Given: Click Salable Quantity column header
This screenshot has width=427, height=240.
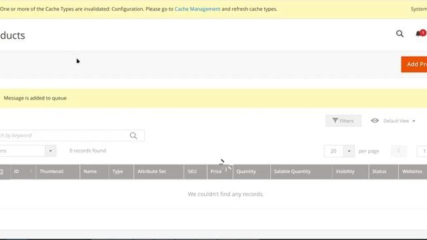Looking at the screenshot, I should click(x=301, y=172).
